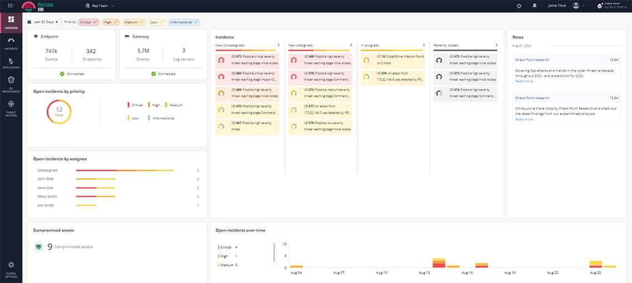
Task: Click the Mary Smith assignee bar
Action: click(95, 197)
